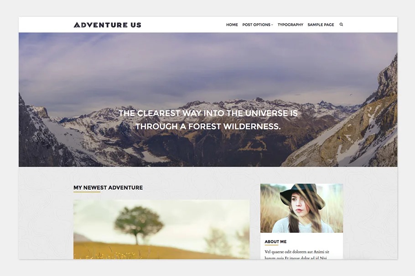Click the gold underline beneath My Newest Adventure
The height and width of the screenshot is (276, 415).
(87, 192)
